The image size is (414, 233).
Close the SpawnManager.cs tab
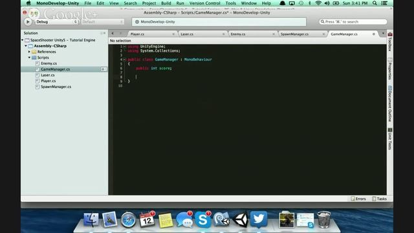click(323, 34)
